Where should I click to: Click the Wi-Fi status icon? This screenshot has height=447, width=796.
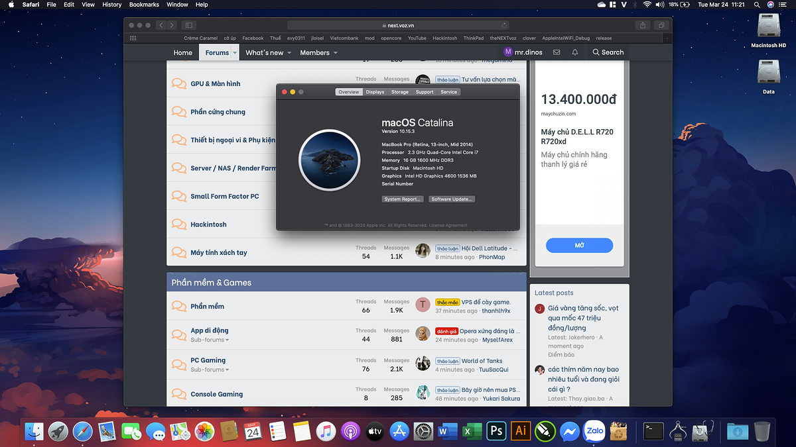646,5
